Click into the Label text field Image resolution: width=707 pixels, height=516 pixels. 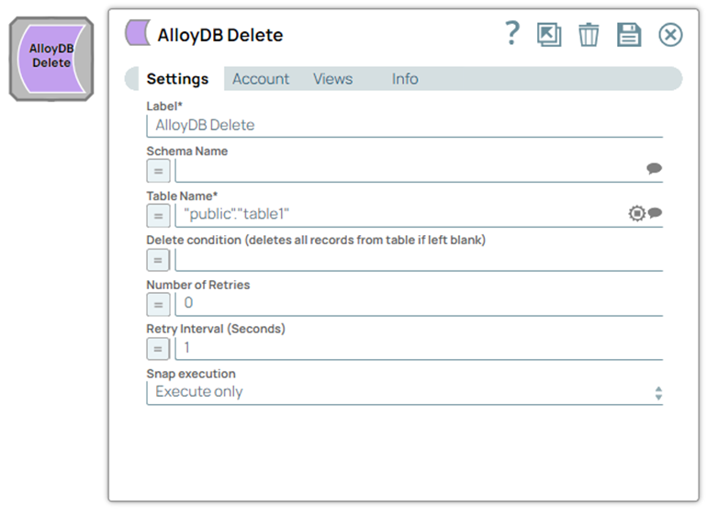[404, 125]
